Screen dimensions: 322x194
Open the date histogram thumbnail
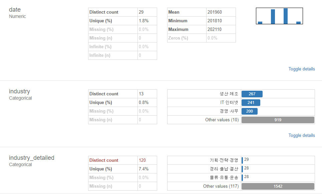tap(279, 16)
